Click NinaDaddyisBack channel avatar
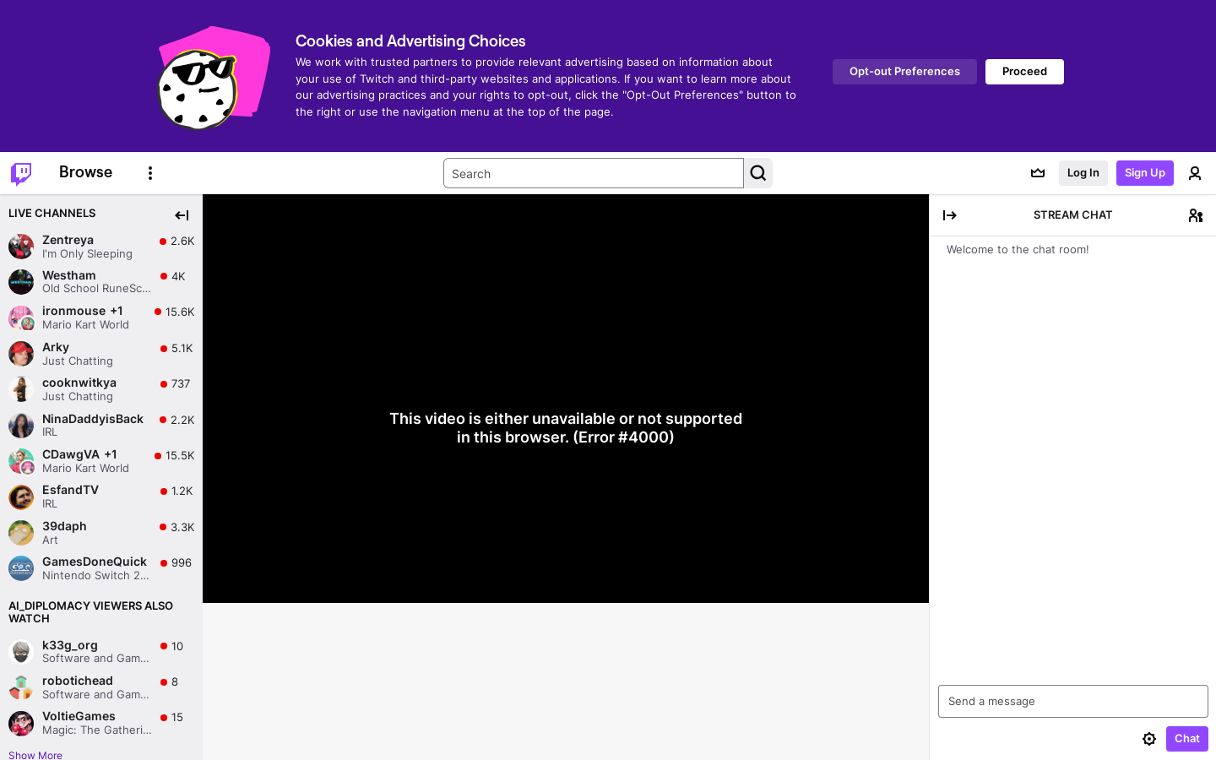The image size is (1216, 760). tap(21, 426)
